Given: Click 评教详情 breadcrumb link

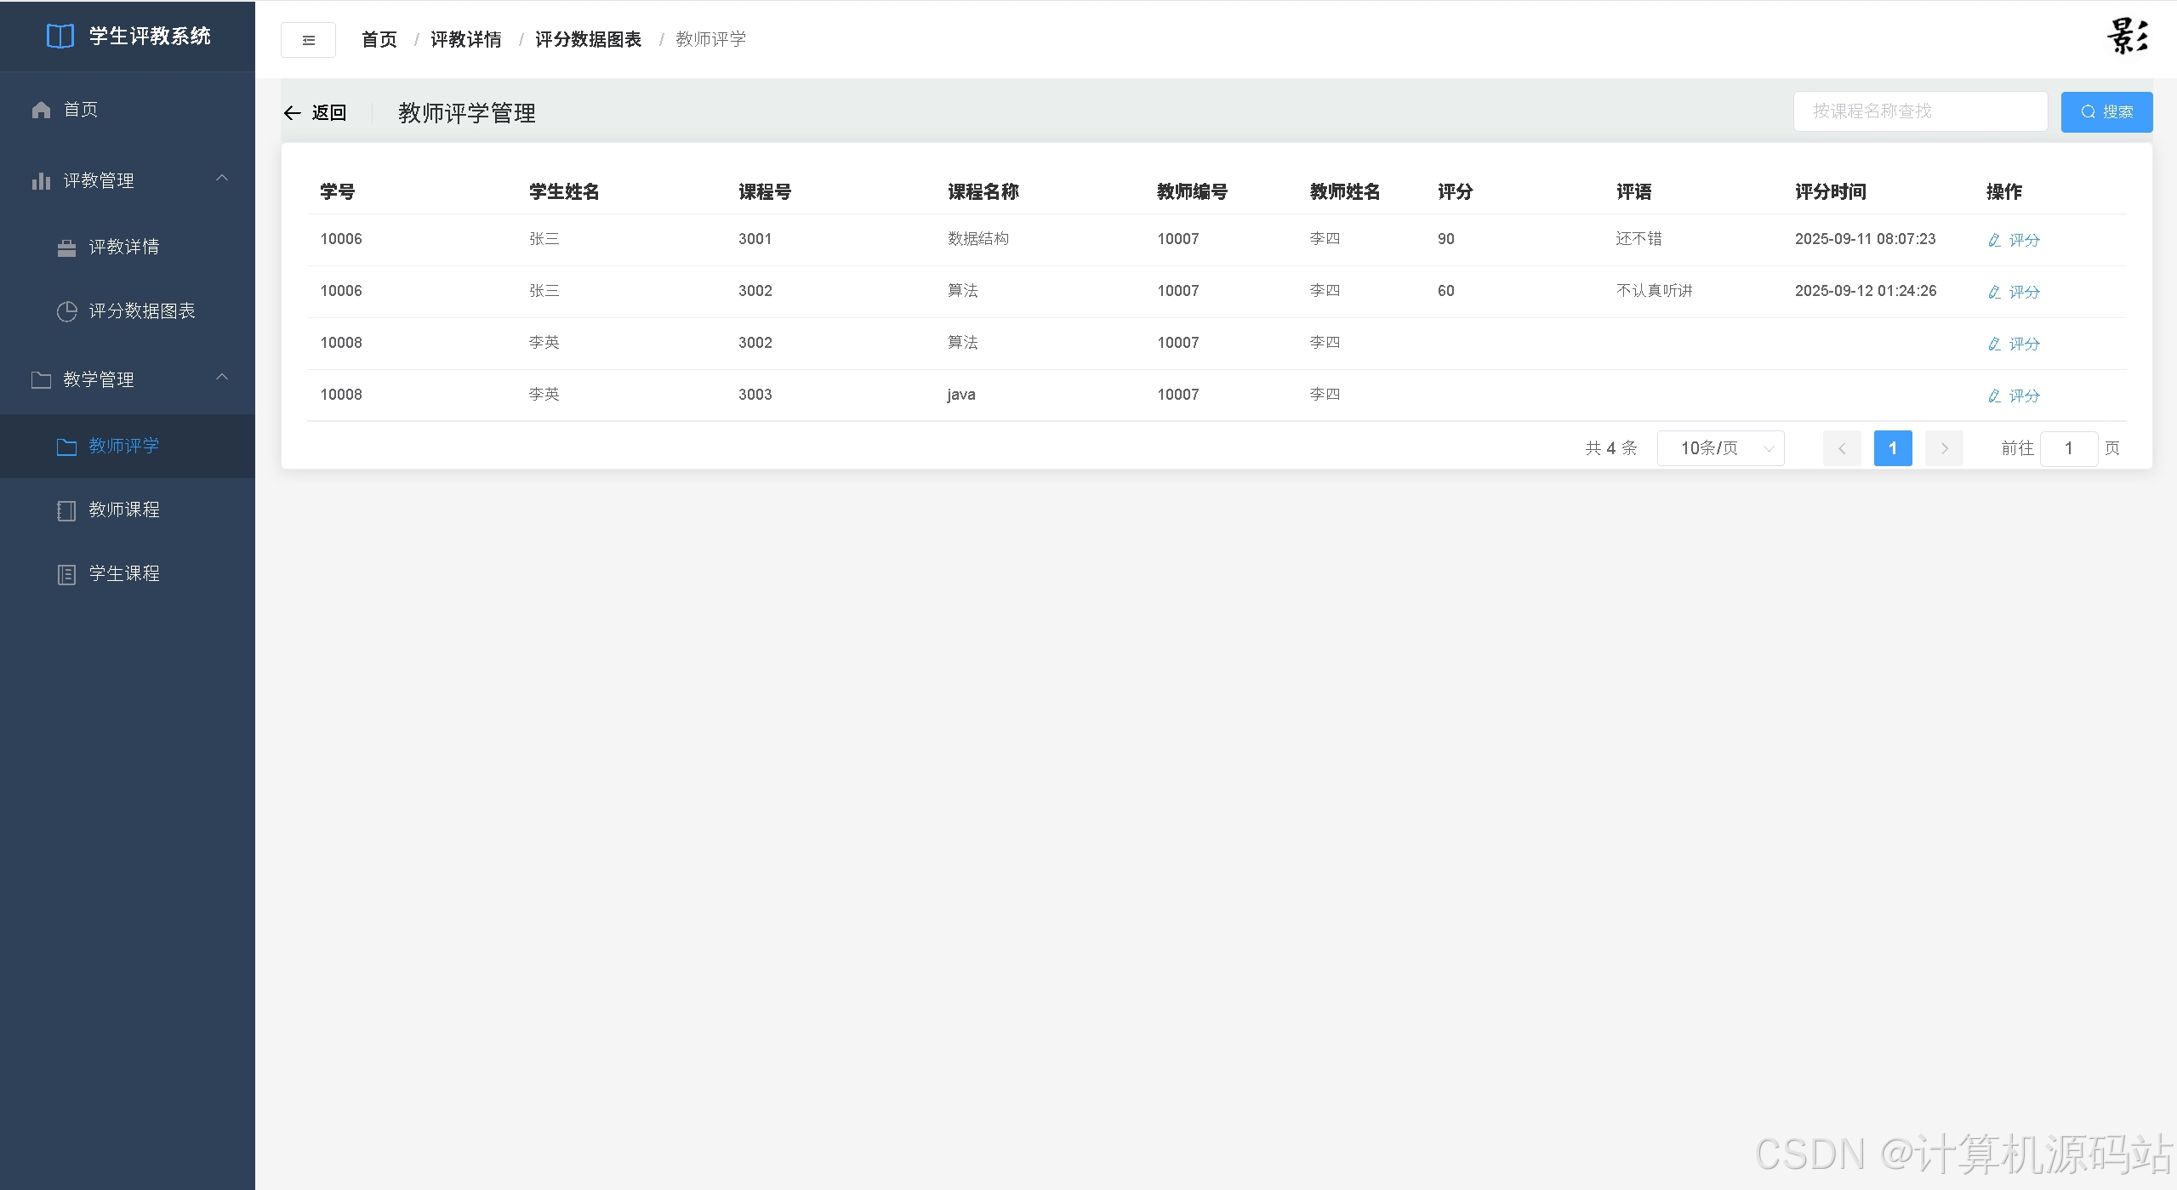Looking at the screenshot, I should [x=465, y=39].
